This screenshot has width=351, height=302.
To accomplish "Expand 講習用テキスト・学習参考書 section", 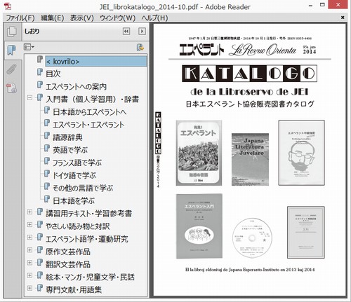I will (29, 212).
